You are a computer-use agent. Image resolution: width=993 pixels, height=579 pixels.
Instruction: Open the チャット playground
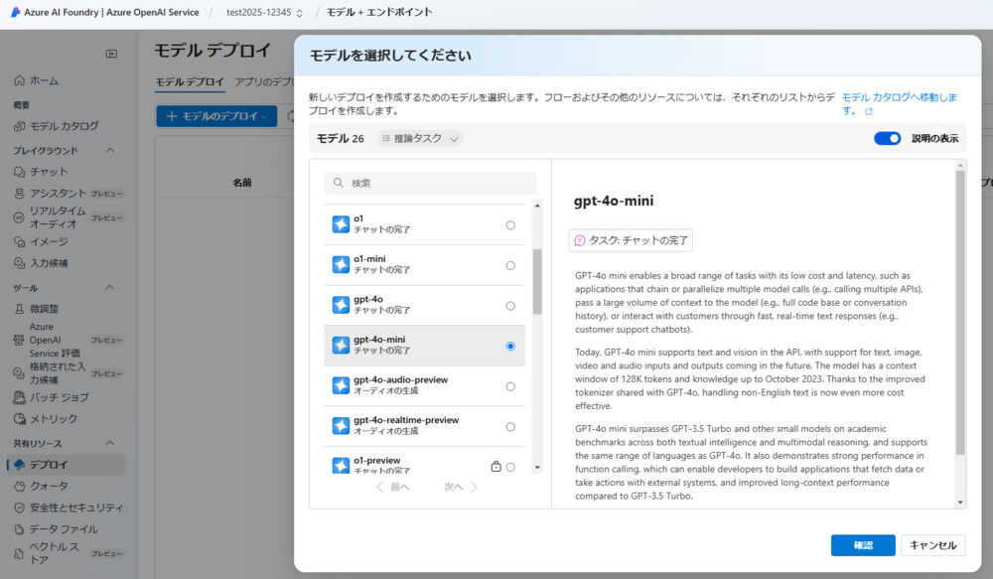41,172
